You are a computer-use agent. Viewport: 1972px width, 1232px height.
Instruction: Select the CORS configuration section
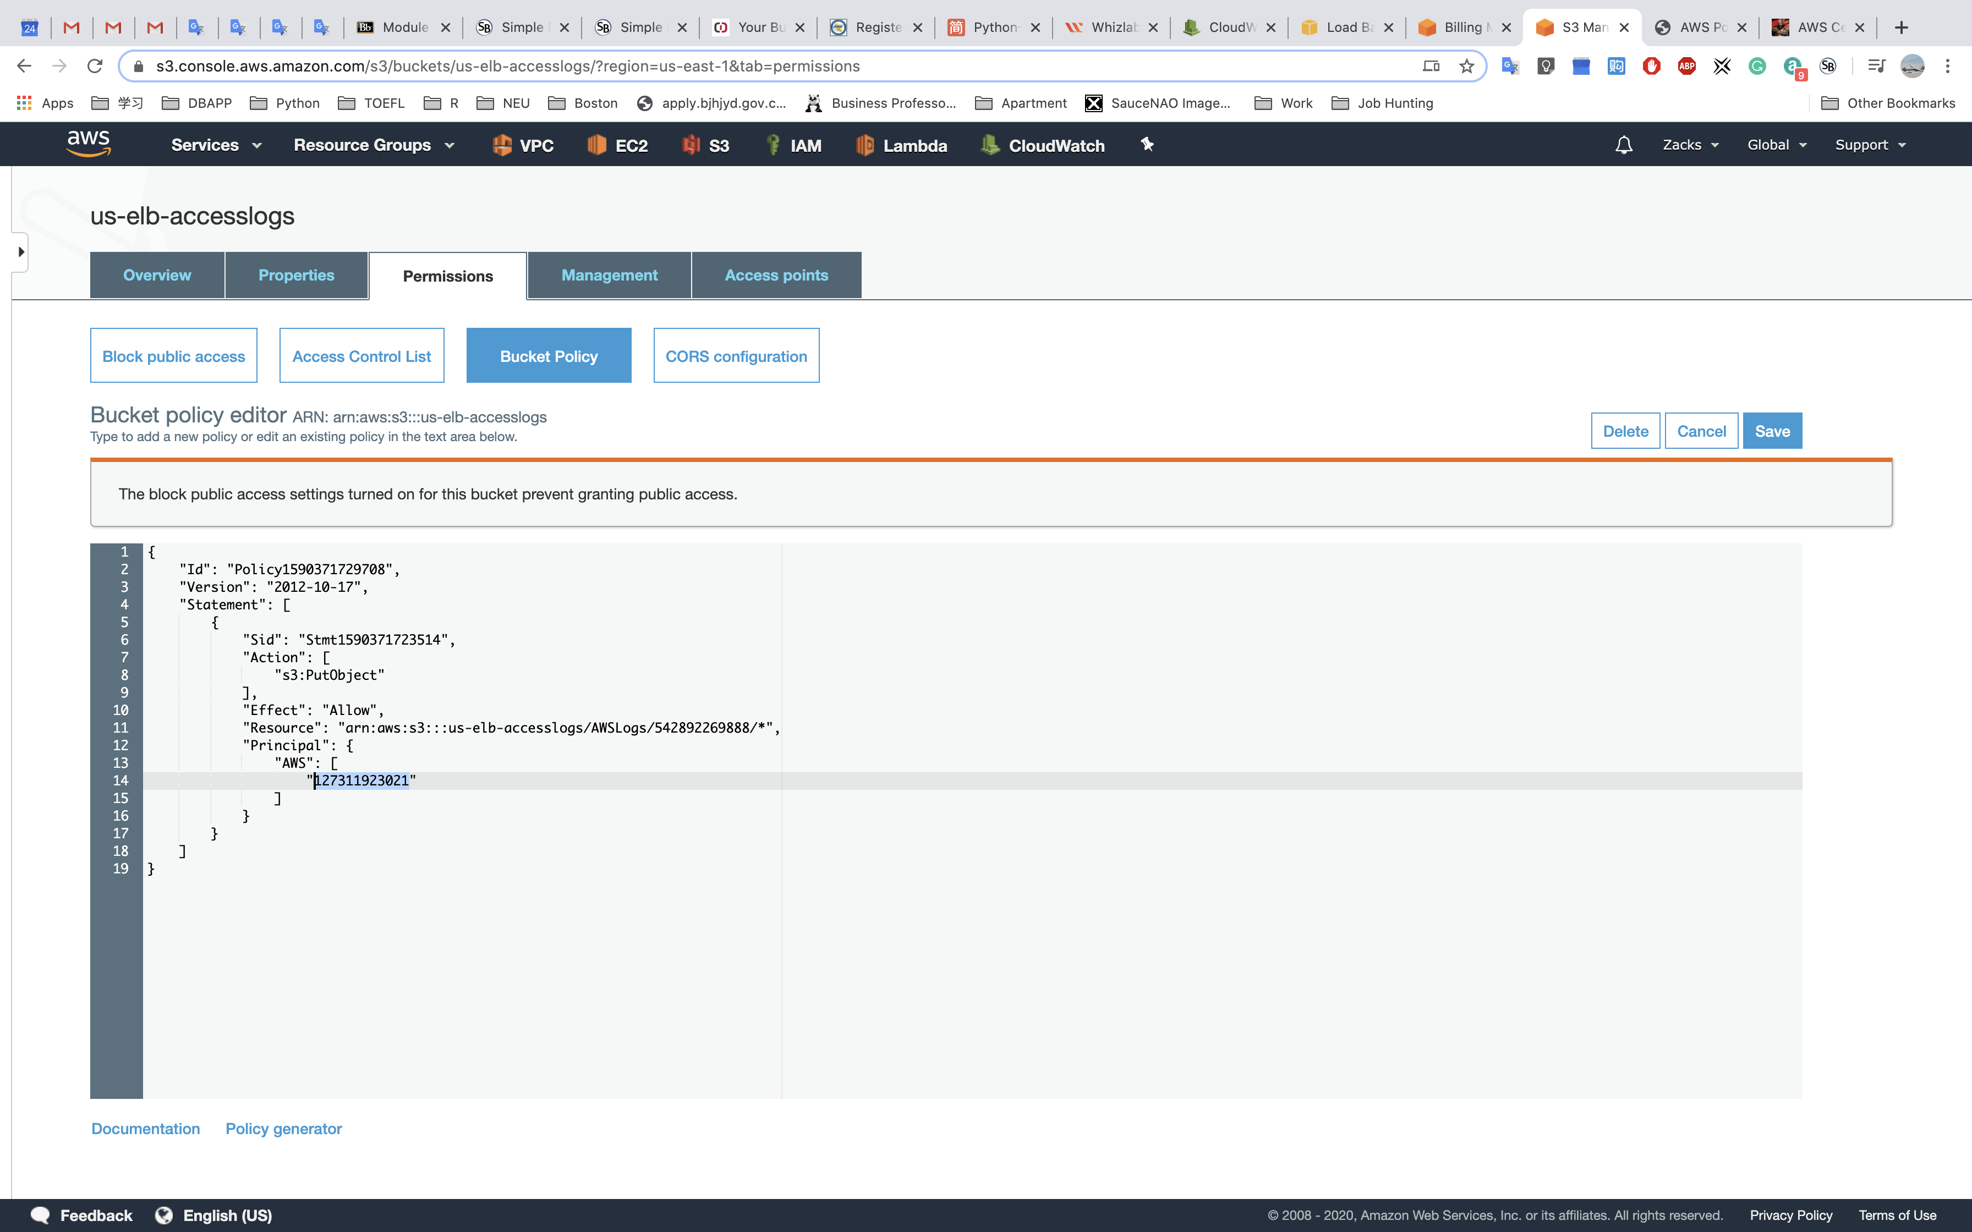point(736,356)
